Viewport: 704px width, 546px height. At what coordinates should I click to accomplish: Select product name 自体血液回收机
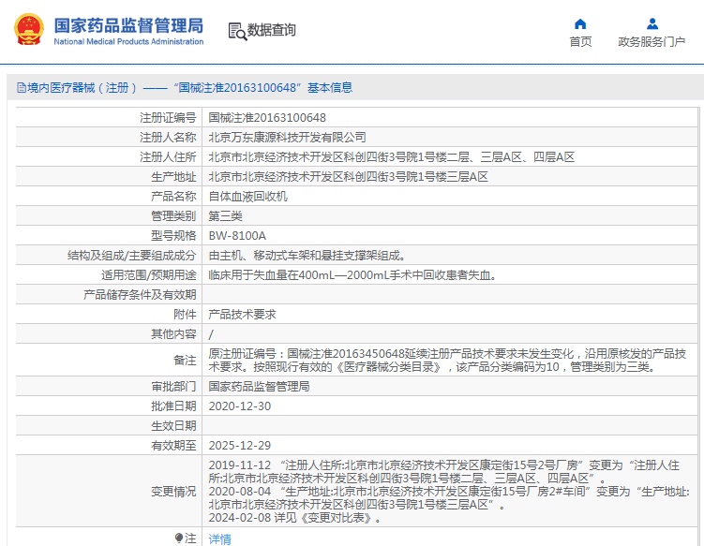(x=247, y=197)
